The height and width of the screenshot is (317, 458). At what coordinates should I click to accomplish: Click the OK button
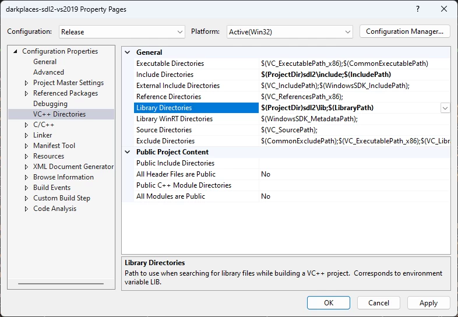click(328, 302)
